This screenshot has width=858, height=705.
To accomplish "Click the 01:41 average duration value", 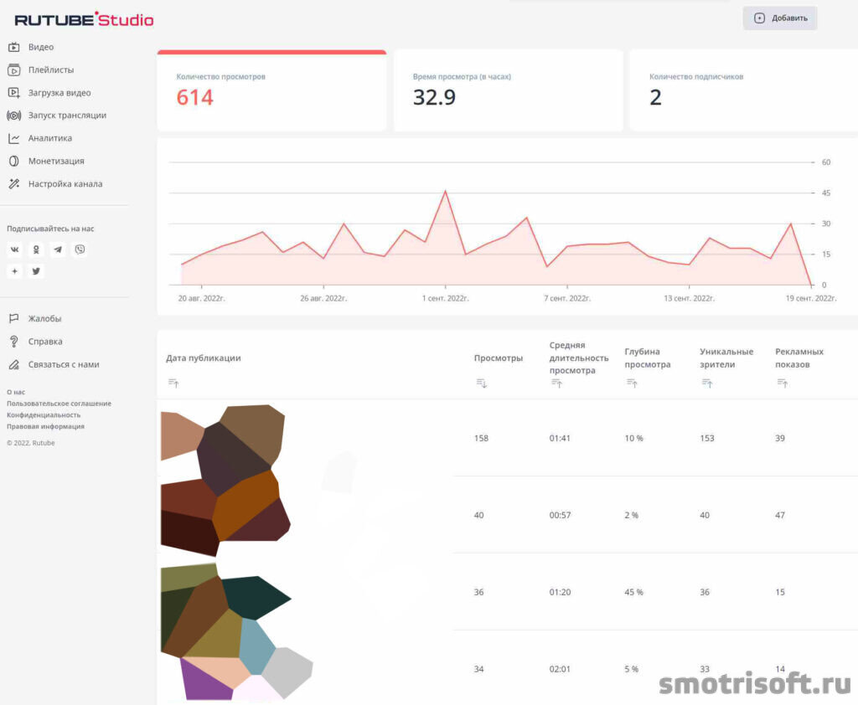I will tap(560, 438).
